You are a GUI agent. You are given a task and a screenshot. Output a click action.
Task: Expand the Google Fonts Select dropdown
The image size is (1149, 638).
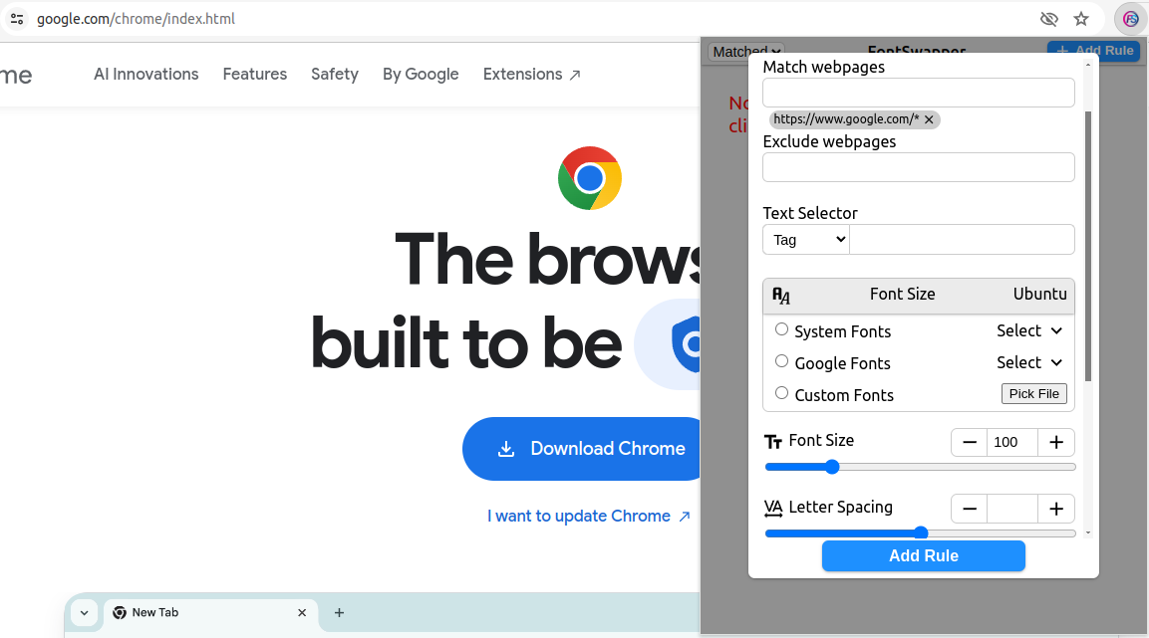click(1029, 362)
